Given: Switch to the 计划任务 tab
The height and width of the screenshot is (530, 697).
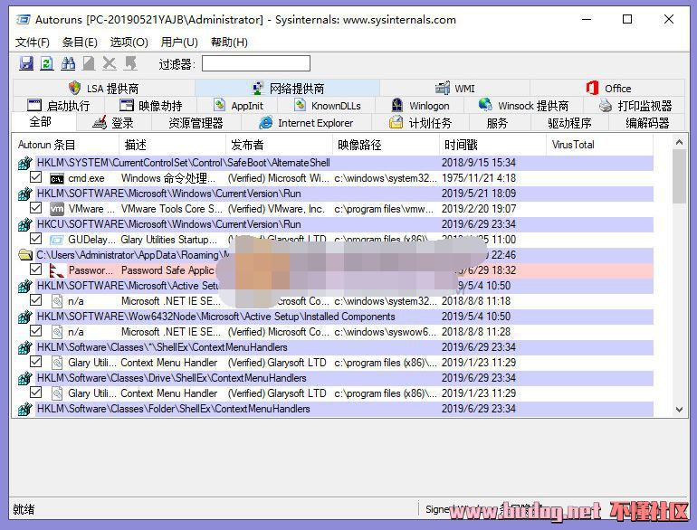Looking at the screenshot, I should 421,123.
